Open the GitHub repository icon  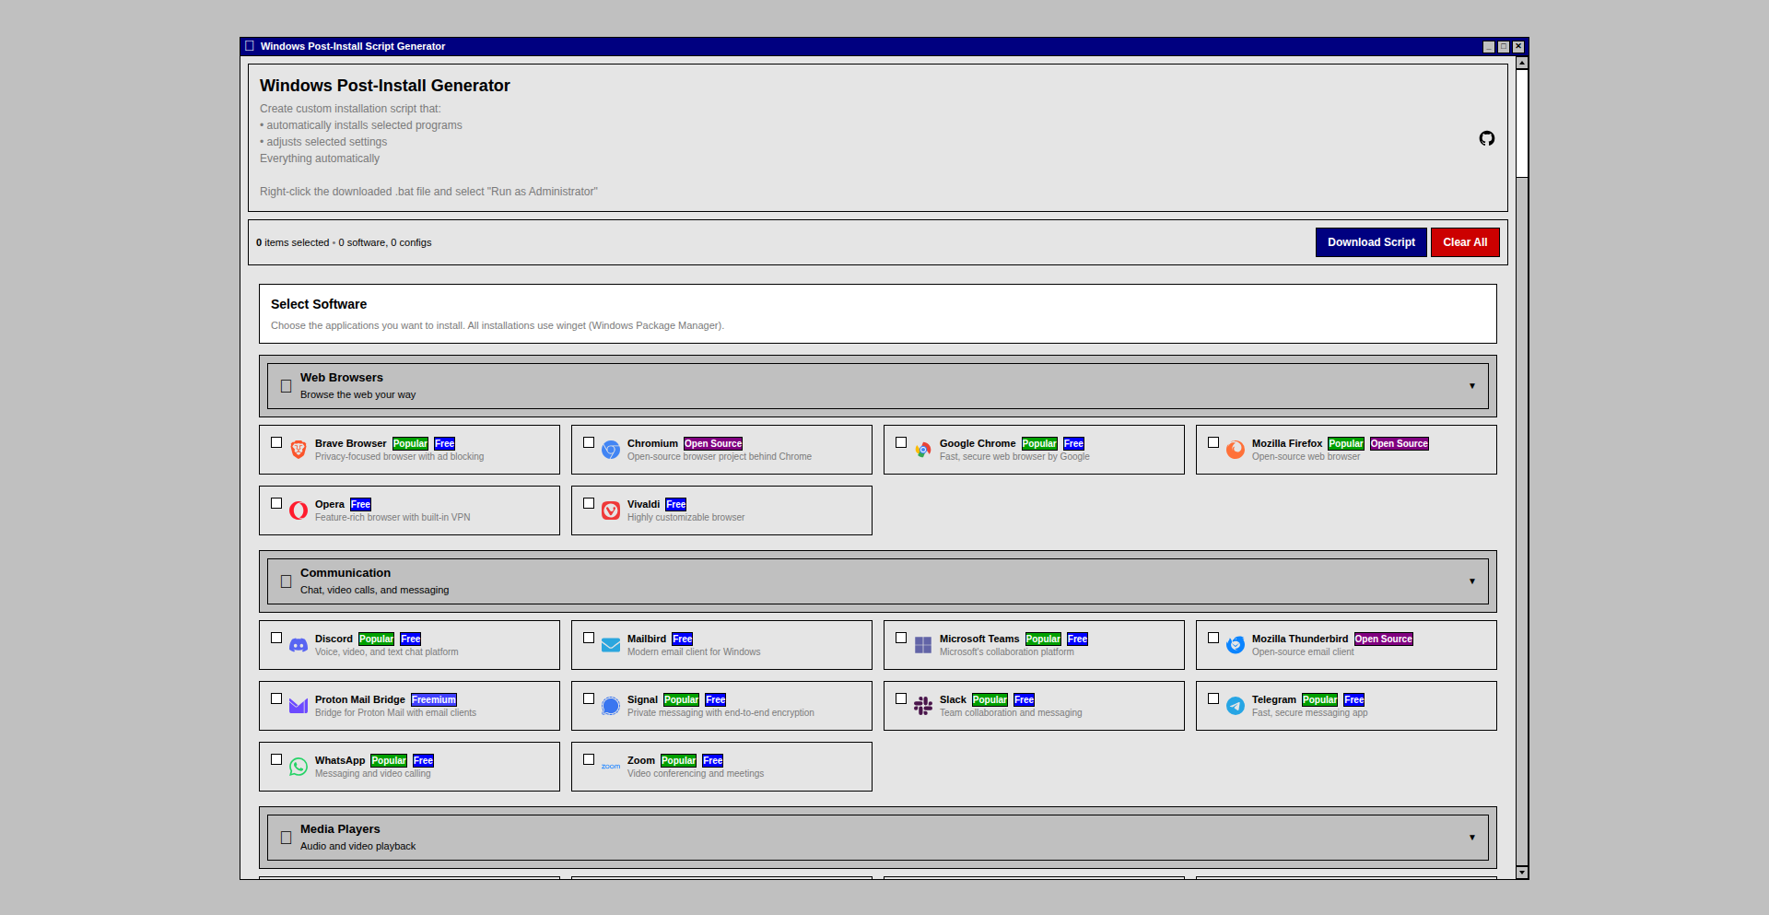(1486, 138)
